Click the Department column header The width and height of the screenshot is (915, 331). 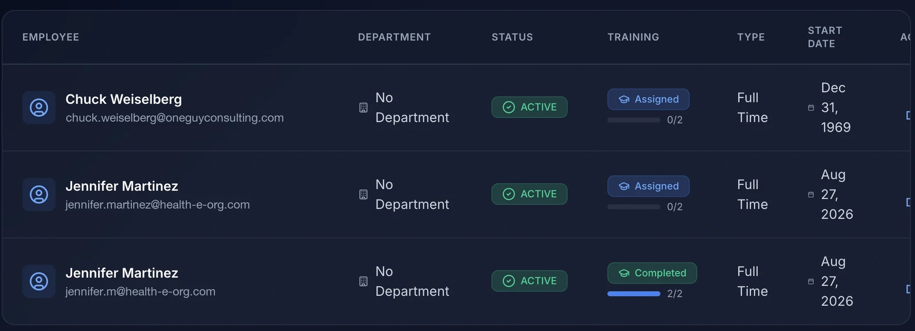pos(394,37)
